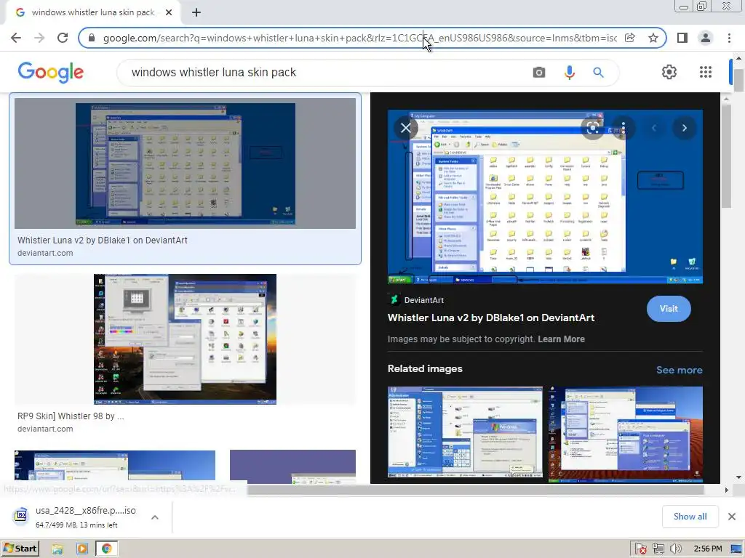View site information lock icon
This screenshot has width=745, height=558.
click(92, 38)
